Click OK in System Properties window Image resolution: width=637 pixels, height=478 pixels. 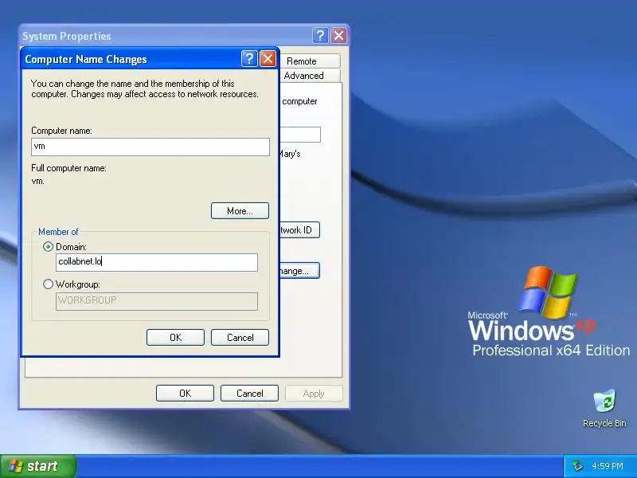(185, 393)
